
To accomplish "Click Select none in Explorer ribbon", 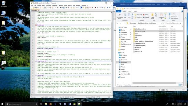I will tap(172, 16).
